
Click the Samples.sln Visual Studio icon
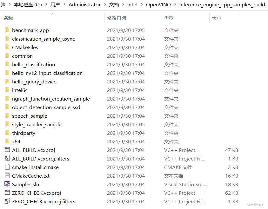point(7,184)
